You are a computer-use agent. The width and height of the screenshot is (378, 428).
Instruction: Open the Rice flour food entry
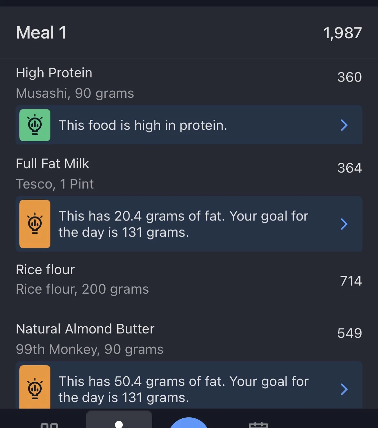(82, 279)
